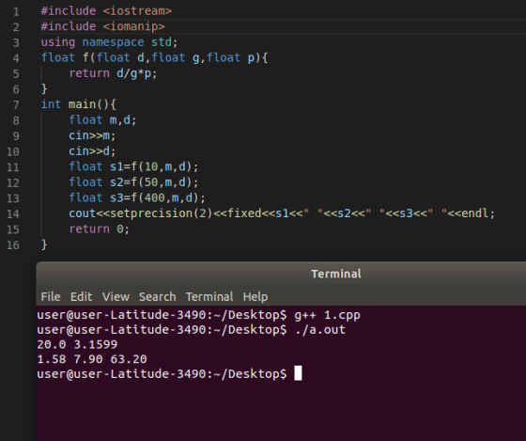Click the Terminal window title bar

point(281,274)
